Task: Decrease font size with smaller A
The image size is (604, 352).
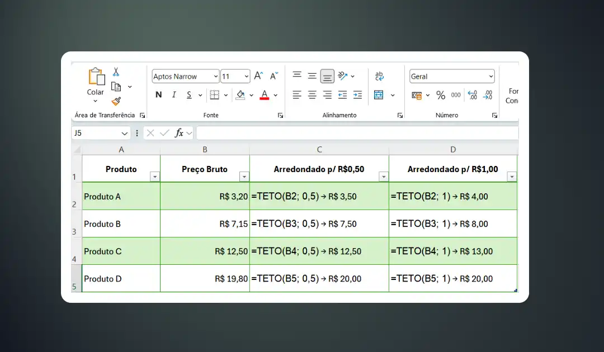Action: click(274, 76)
